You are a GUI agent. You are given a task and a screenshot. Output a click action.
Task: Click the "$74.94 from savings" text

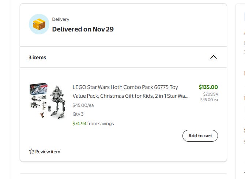click(x=93, y=124)
